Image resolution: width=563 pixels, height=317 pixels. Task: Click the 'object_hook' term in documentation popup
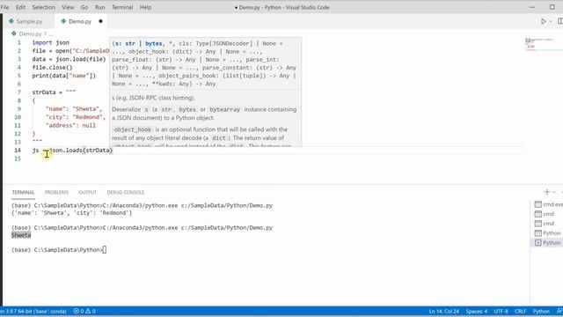tap(133, 129)
